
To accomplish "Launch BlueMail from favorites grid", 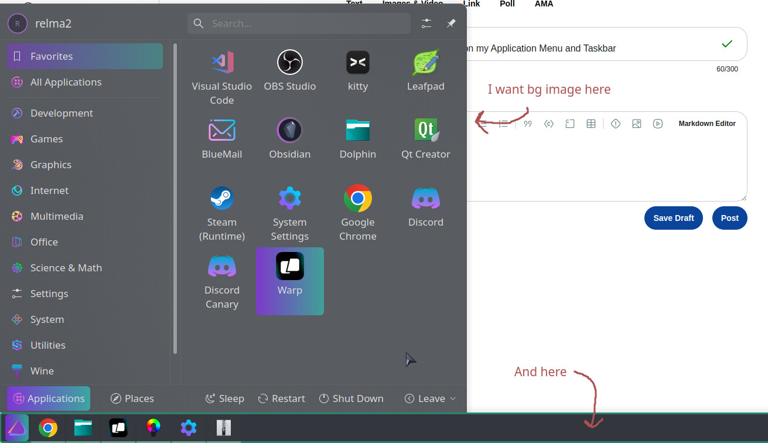I will pos(222,138).
